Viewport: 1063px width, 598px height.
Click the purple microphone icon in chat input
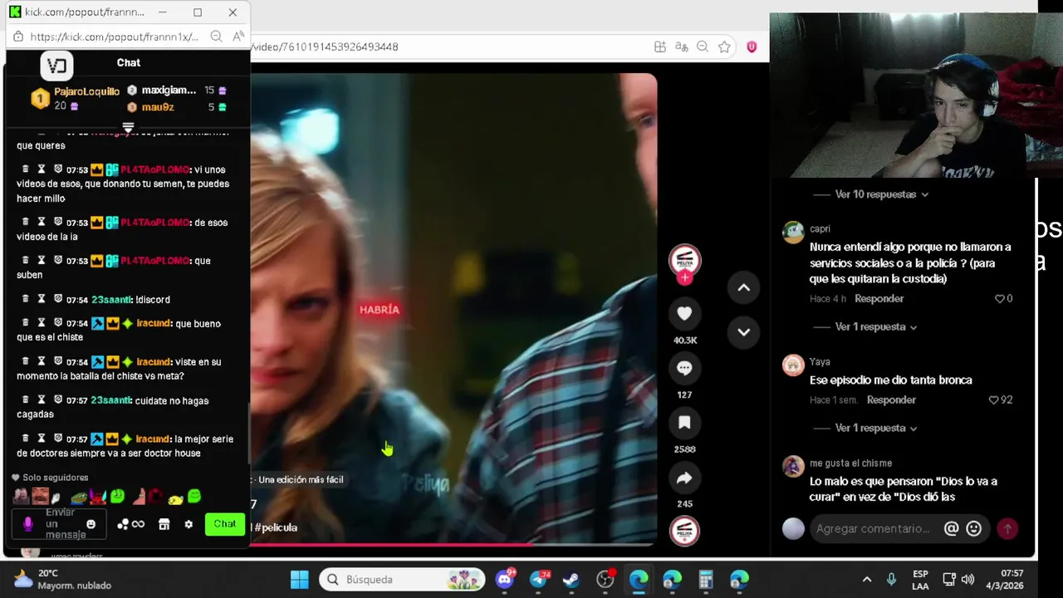click(27, 524)
